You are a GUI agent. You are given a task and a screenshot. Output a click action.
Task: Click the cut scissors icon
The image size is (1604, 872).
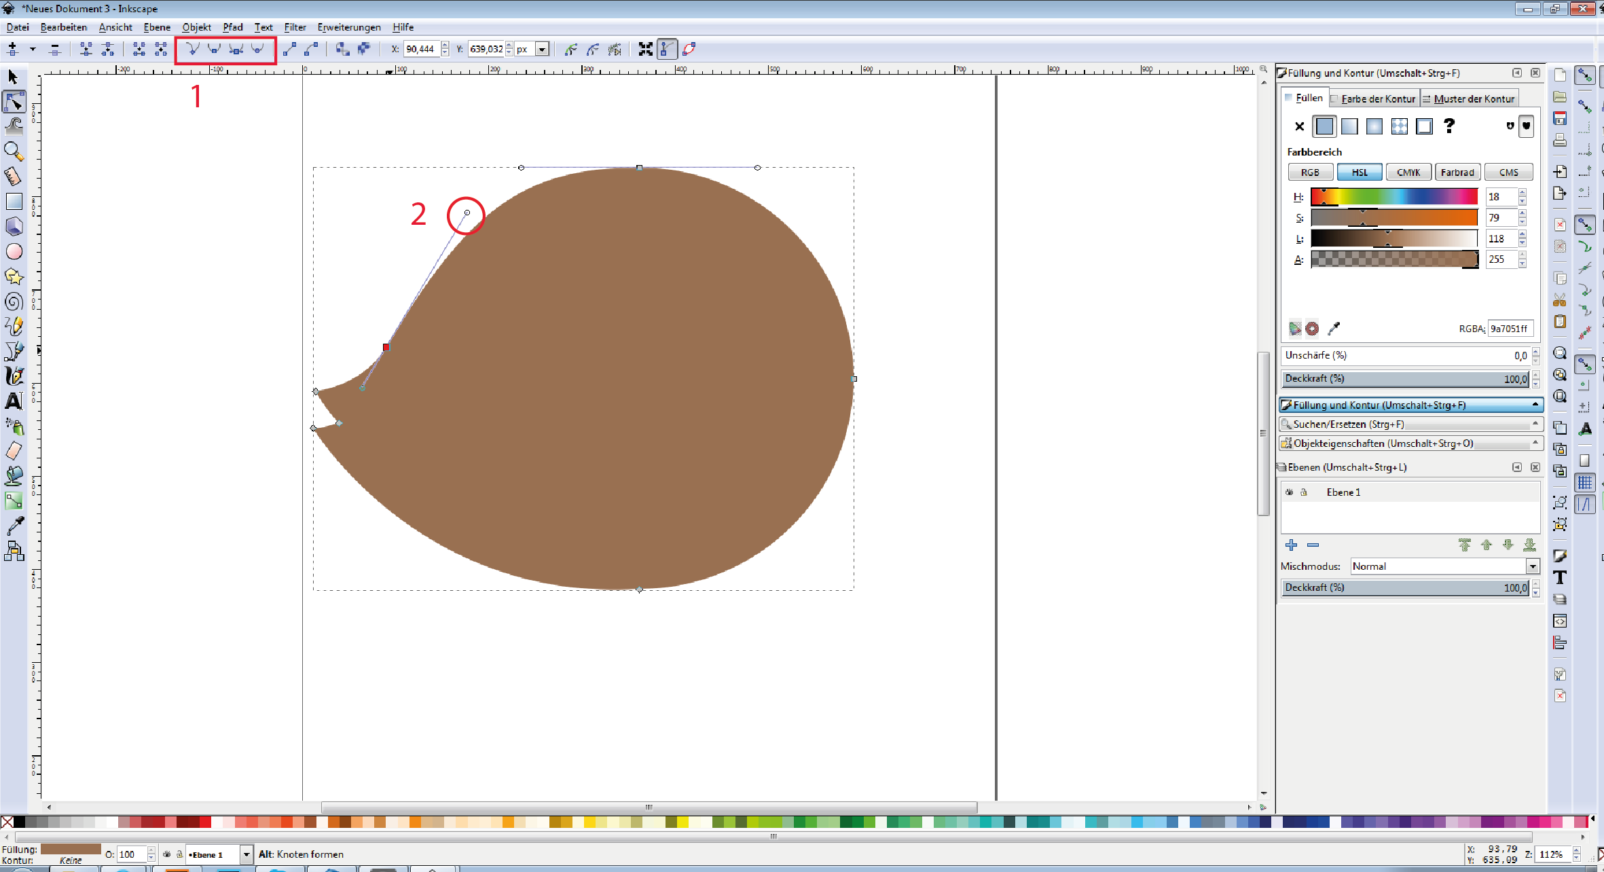1560,299
